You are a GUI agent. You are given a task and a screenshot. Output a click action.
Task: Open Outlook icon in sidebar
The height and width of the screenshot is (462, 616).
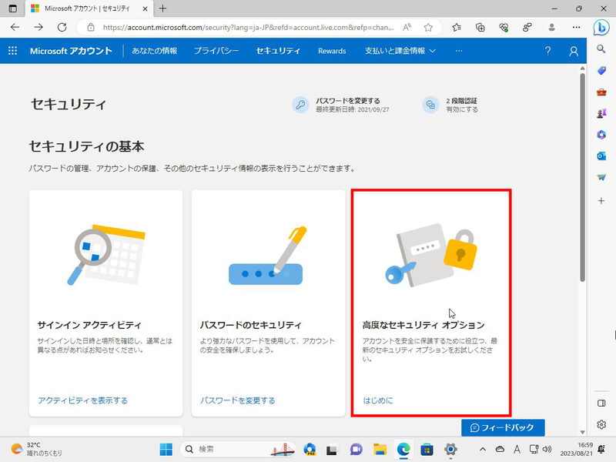[x=601, y=156]
